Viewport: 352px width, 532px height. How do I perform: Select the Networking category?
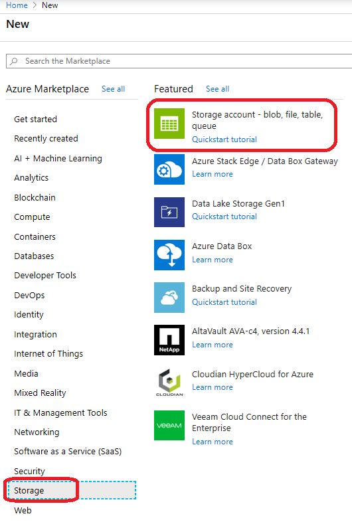tap(37, 432)
